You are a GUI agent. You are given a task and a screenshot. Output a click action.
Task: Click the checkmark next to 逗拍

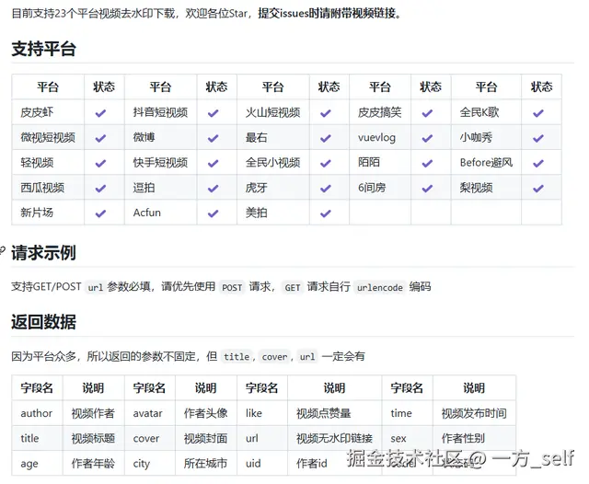(x=213, y=188)
